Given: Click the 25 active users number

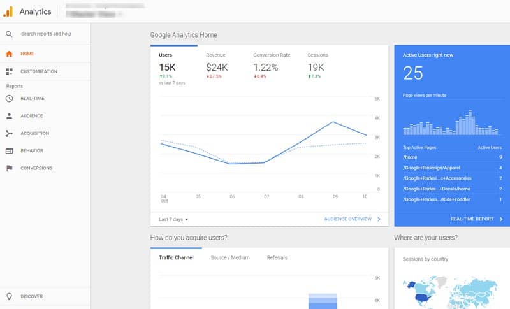Looking at the screenshot, I should (x=413, y=73).
